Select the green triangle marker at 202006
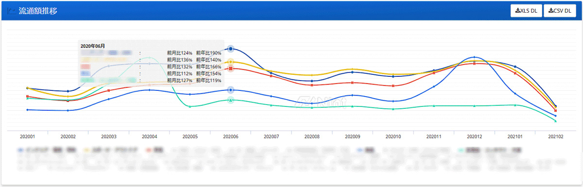Image resolution: width=583 pixels, height=187 pixels. (231, 100)
